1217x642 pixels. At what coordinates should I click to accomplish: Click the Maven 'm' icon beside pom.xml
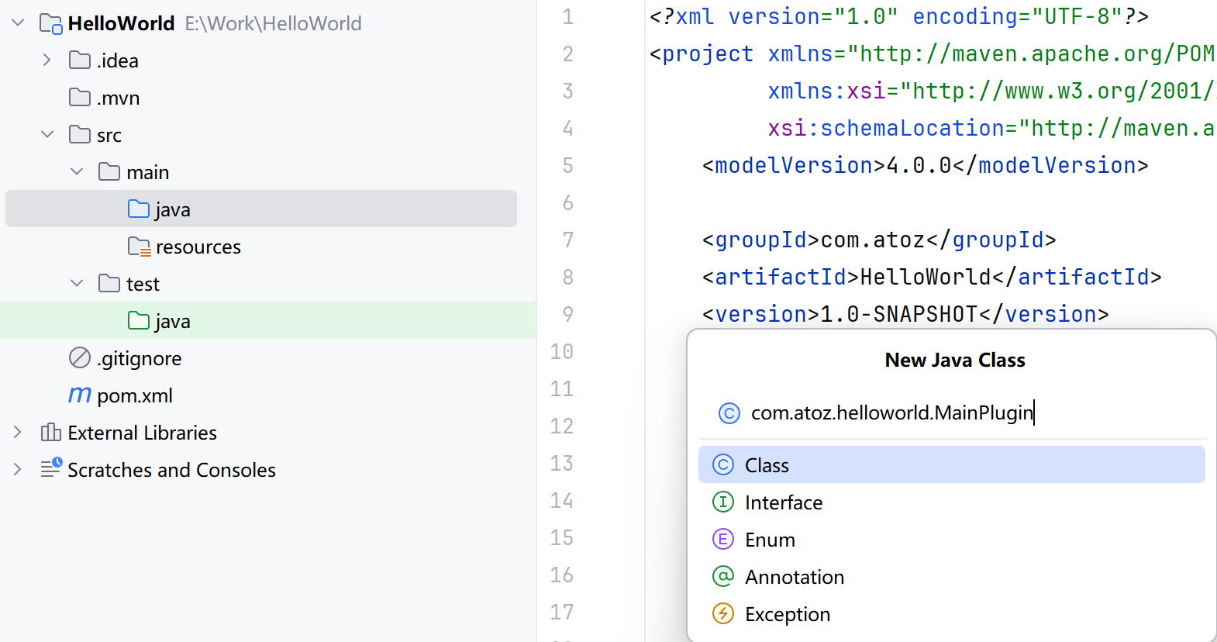(x=80, y=395)
